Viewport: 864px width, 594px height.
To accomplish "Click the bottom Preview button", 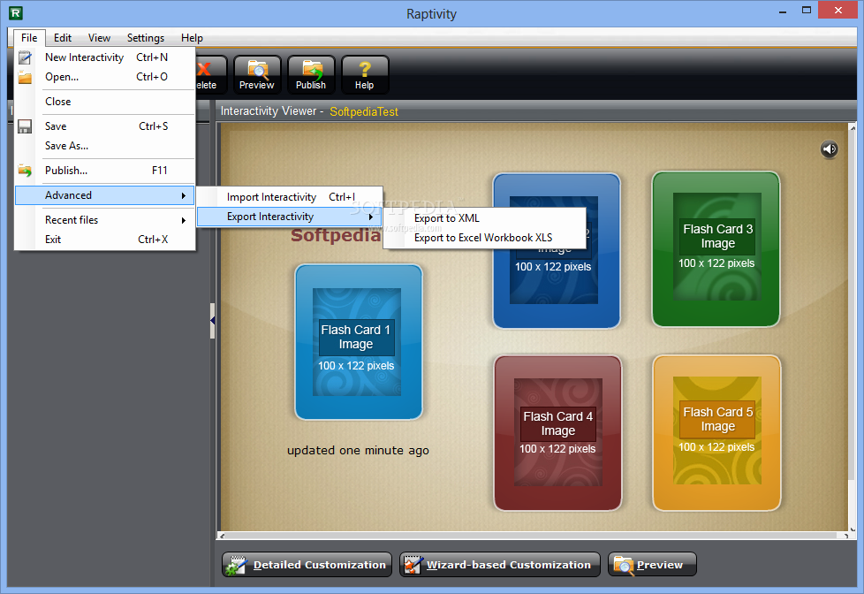I will pos(652,565).
